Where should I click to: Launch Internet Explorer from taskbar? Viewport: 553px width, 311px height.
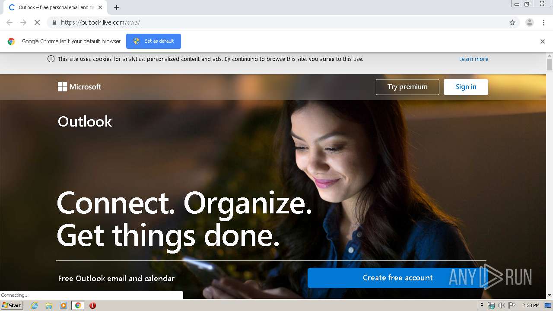34,305
